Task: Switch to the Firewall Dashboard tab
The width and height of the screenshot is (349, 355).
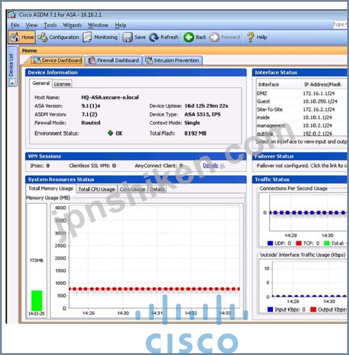Action: pos(114,61)
